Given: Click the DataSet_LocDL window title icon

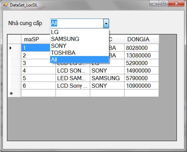Looking at the screenshot, I should point(5,5).
